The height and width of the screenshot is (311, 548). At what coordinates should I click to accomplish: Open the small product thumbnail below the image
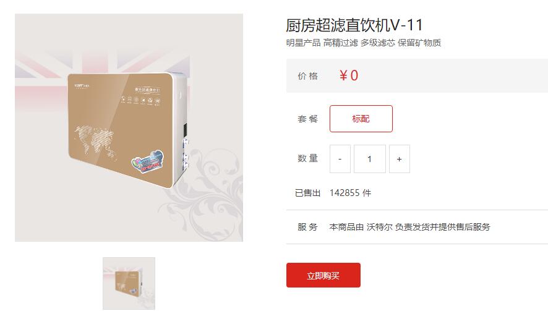(129, 283)
